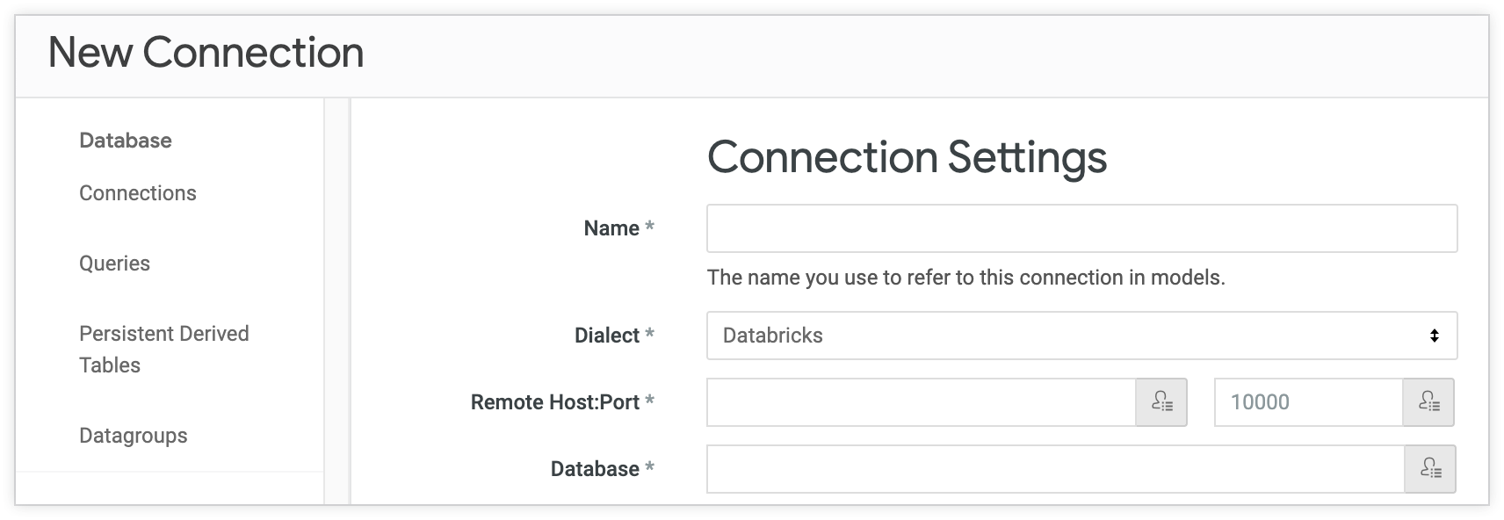Click into the Remote Host input box

tap(921, 402)
